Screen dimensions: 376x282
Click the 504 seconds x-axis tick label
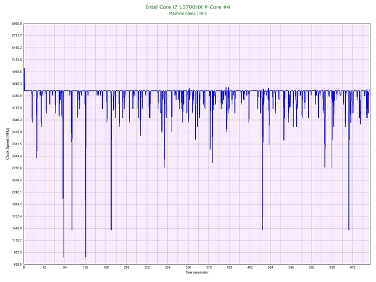(x=270, y=267)
